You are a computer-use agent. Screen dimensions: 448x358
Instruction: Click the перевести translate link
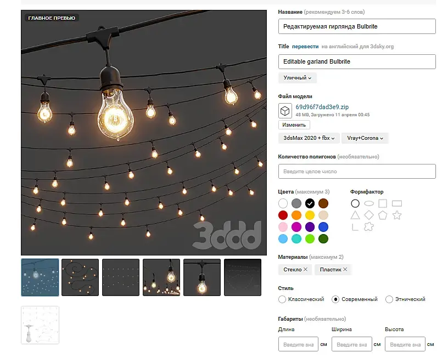(305, 47)
